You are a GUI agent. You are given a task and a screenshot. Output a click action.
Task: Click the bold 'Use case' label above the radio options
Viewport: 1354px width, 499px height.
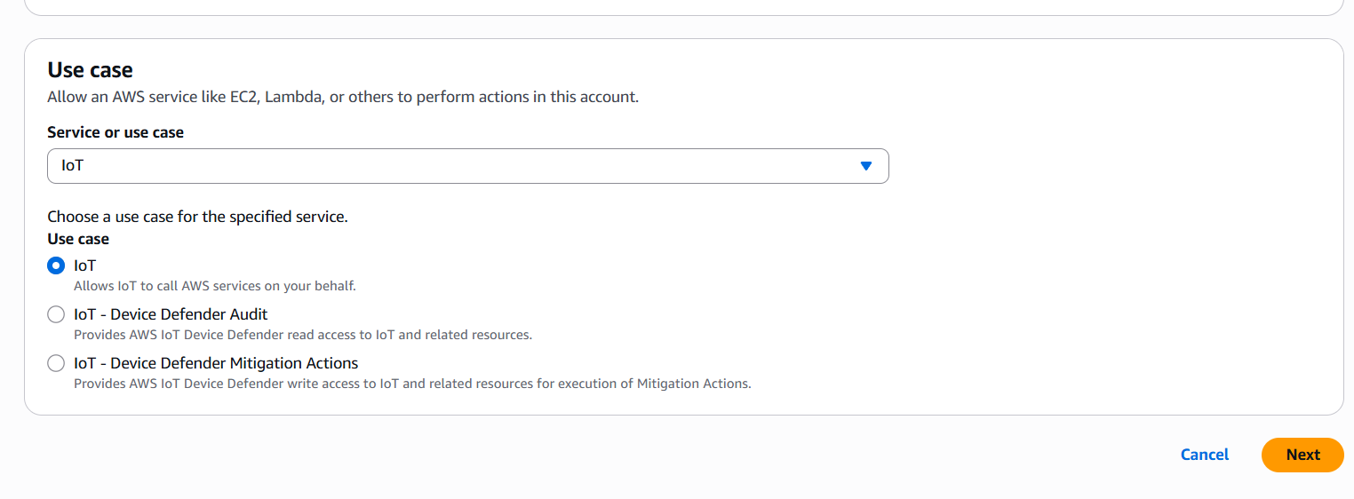pos(78,239)
